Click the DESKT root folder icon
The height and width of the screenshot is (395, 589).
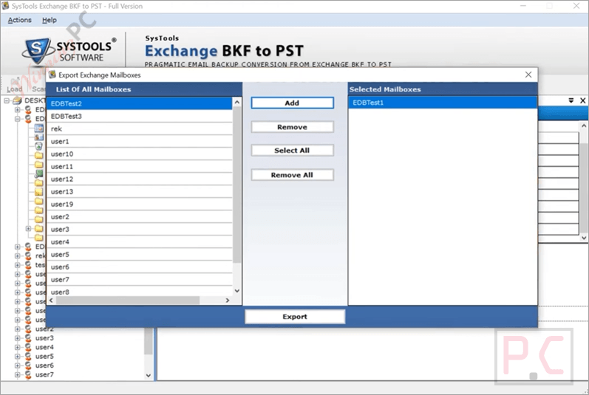17,100
